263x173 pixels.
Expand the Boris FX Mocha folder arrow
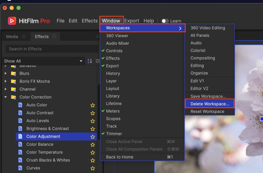(6, 81)
